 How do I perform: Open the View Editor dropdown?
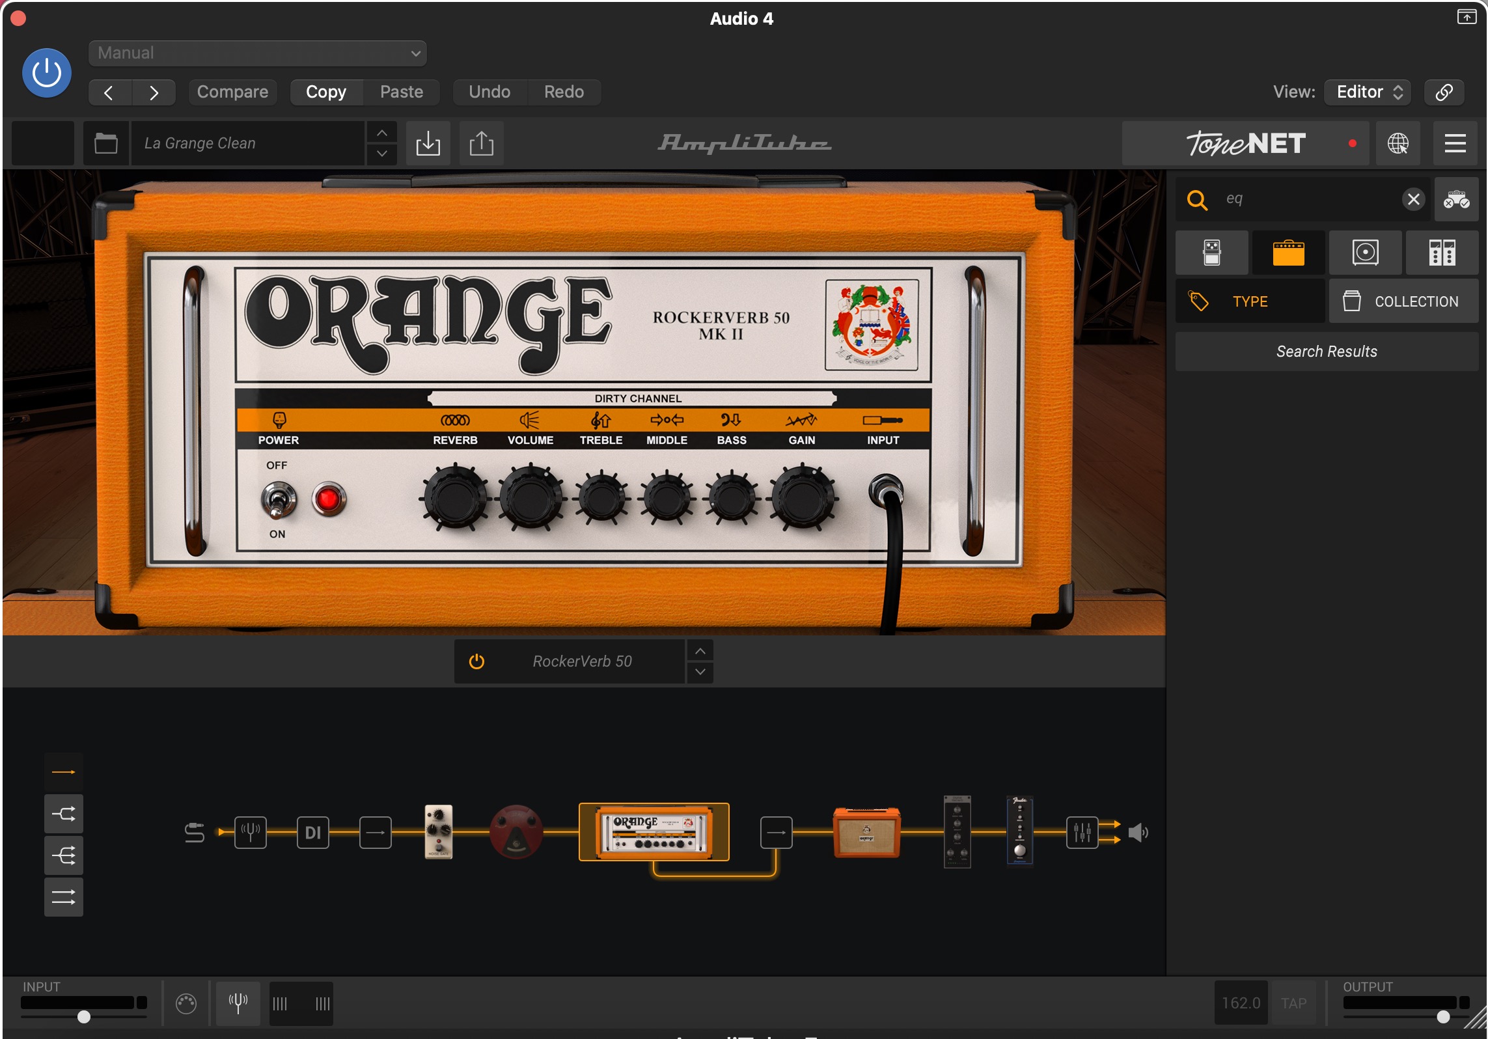coord(1368,92)
